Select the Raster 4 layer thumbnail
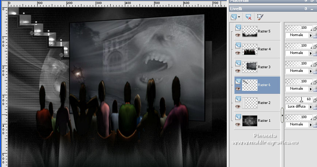Viewport: 317px width, 167px height. point(250,49)
